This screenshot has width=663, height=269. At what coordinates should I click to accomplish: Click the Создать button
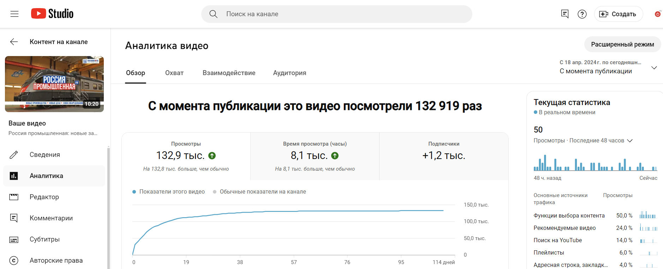click(619, 14)
